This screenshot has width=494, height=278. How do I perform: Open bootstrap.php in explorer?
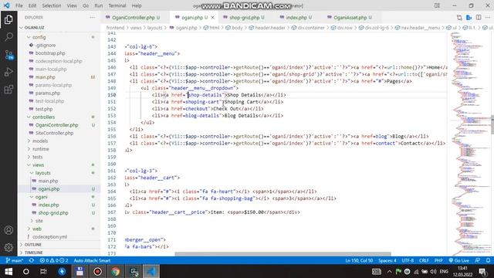tap(50, 53)
